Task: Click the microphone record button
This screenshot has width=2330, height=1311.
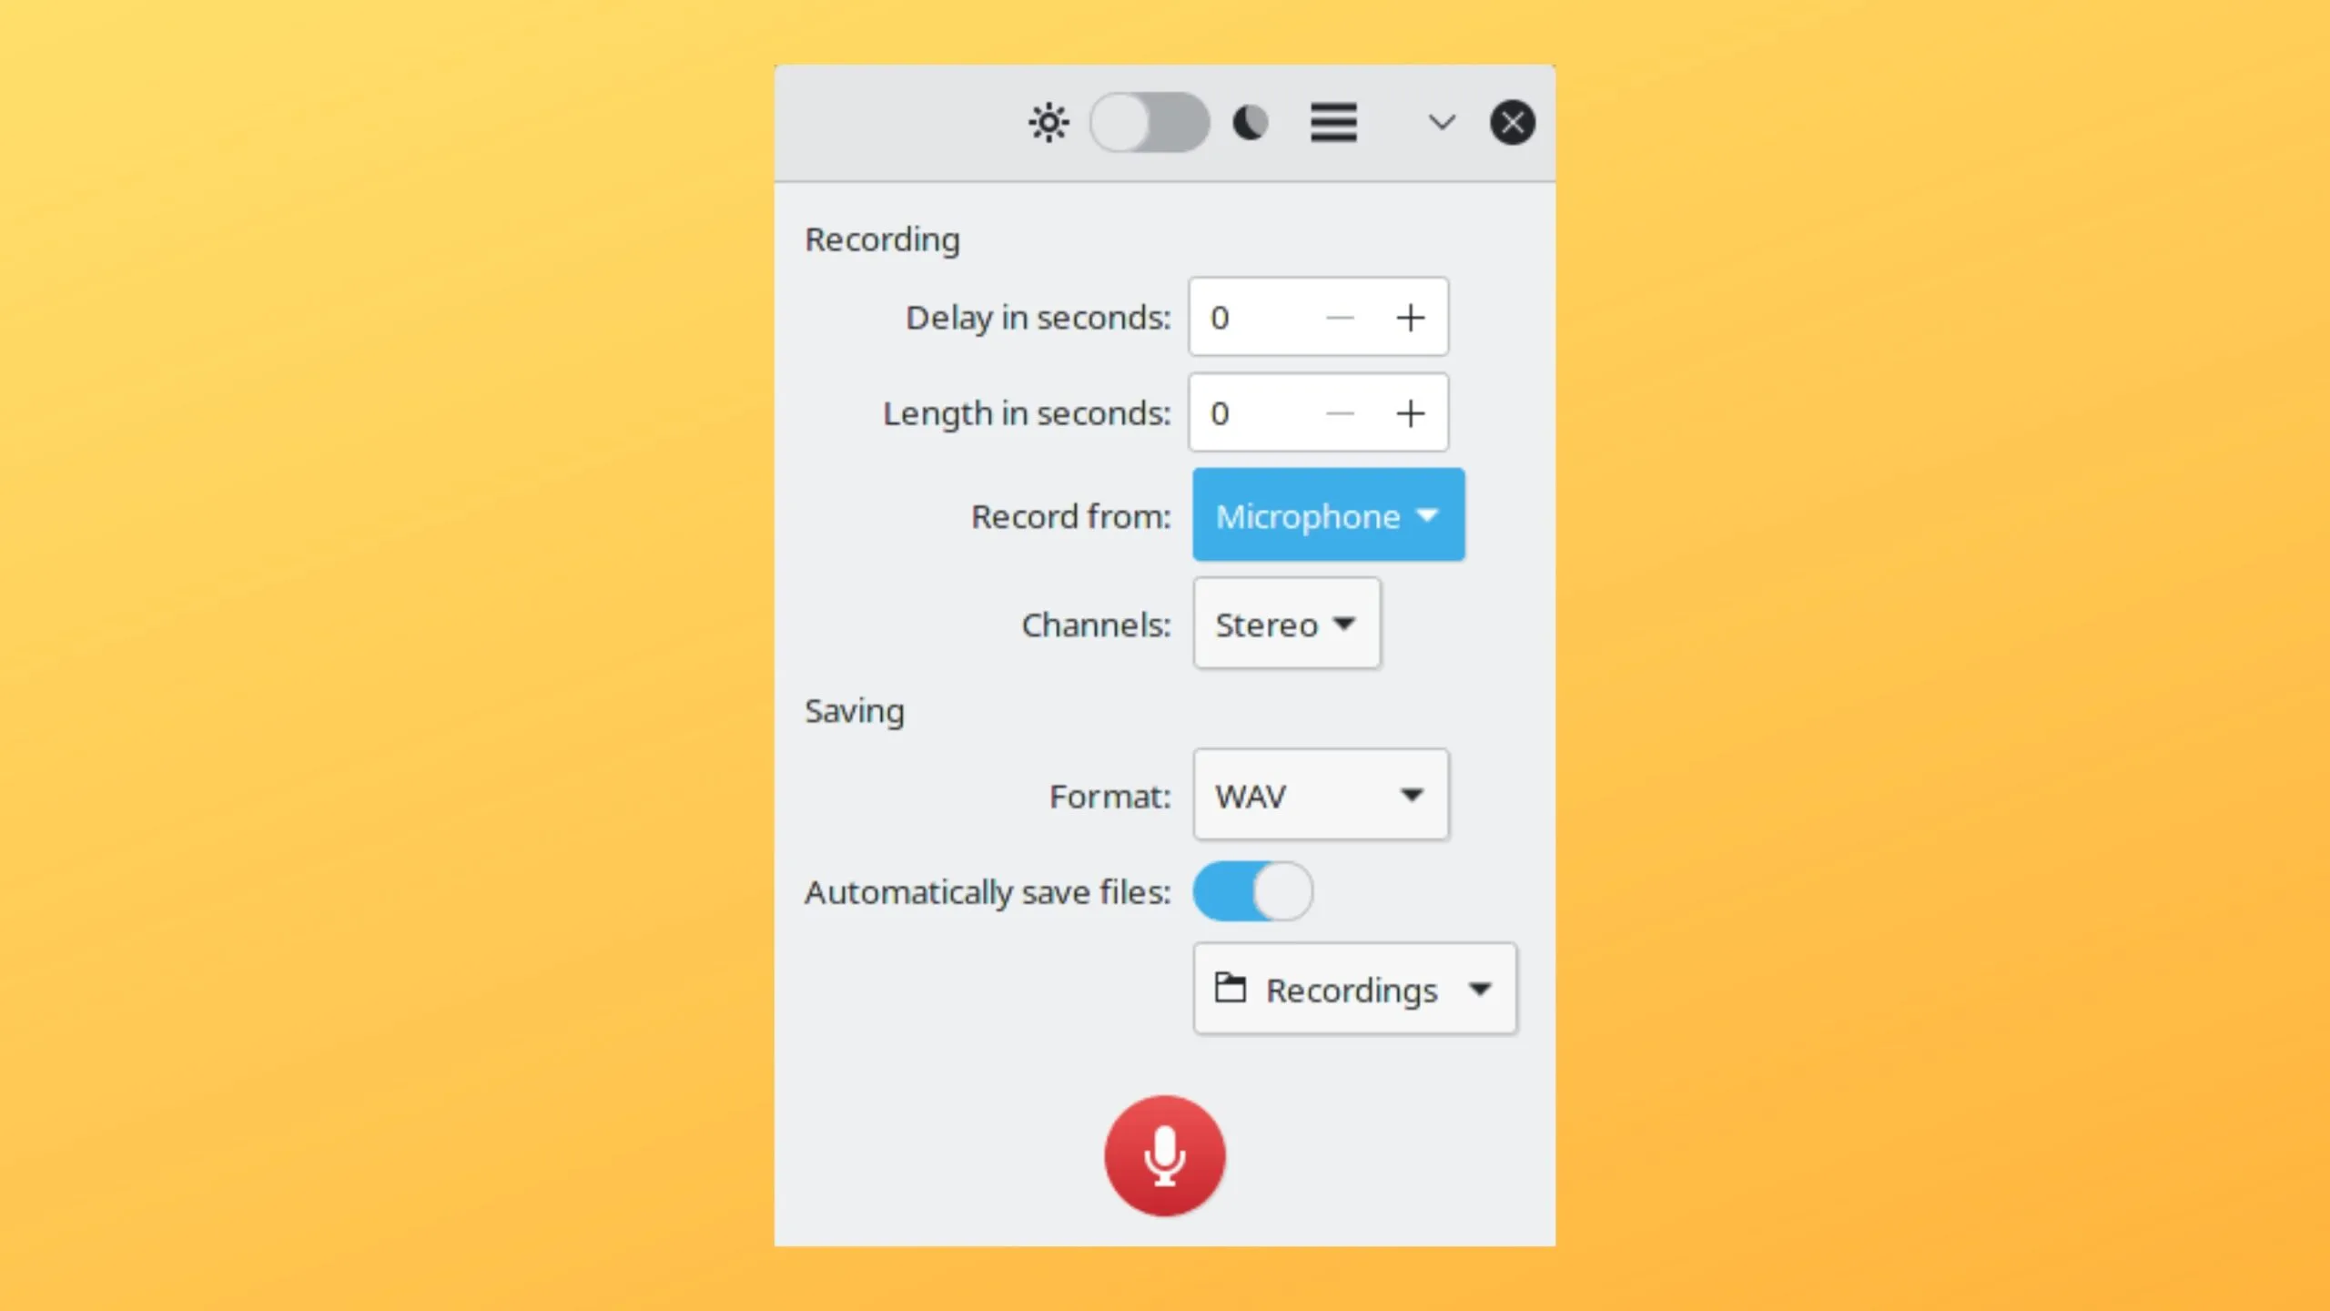Action: (1163, 1155)
